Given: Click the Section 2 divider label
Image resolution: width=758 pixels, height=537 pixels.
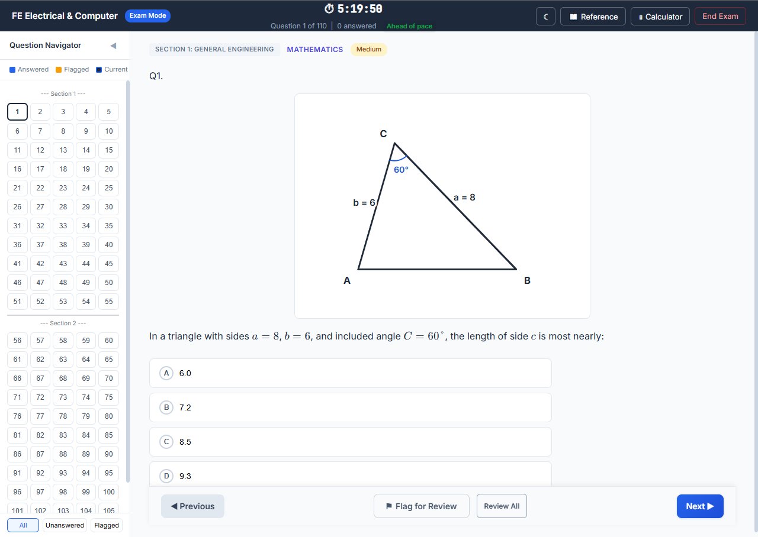Looking at the screenshot, I should click(63, 324).
